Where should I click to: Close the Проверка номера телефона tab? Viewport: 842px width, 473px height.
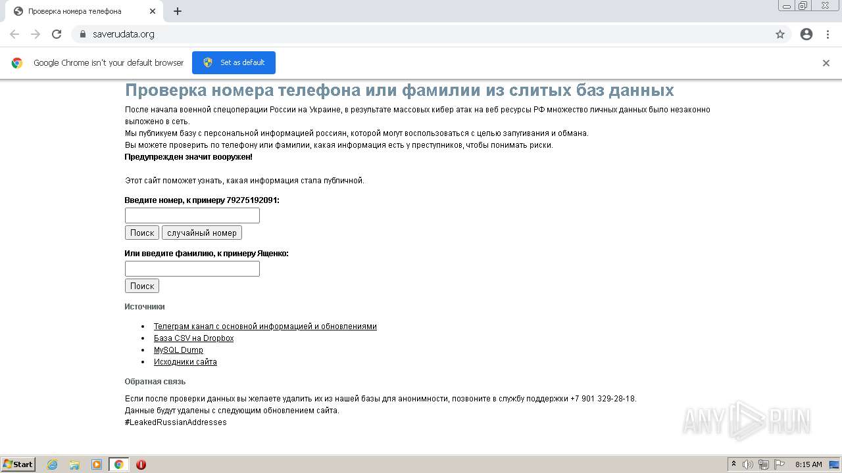point(153,11)
